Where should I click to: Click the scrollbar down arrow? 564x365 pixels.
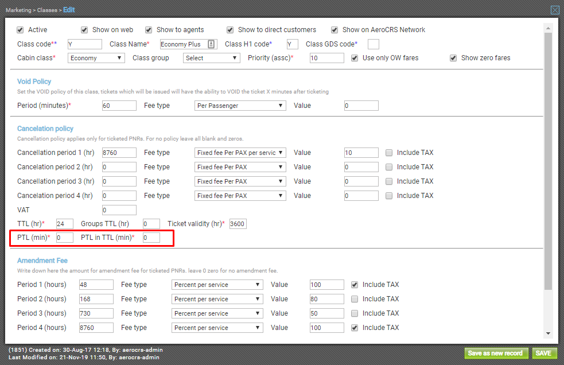(548, 333)
